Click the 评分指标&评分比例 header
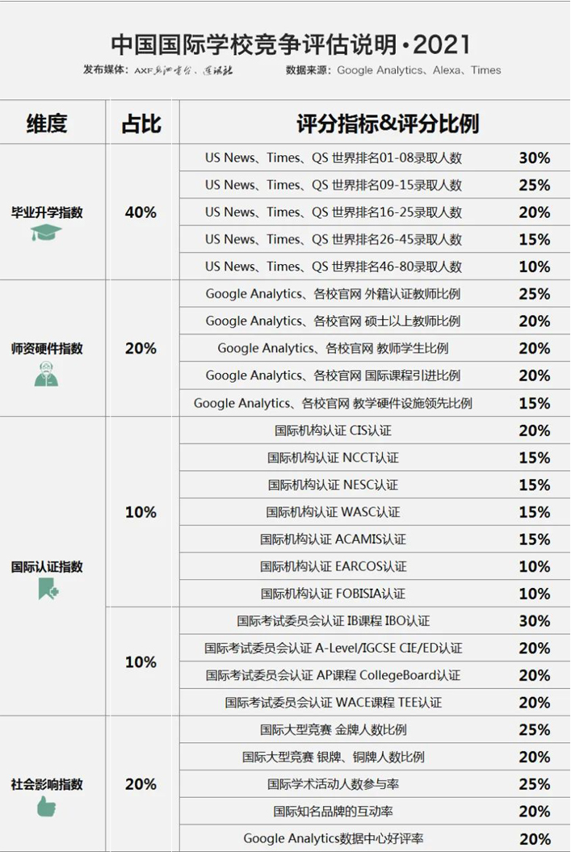 387,124
